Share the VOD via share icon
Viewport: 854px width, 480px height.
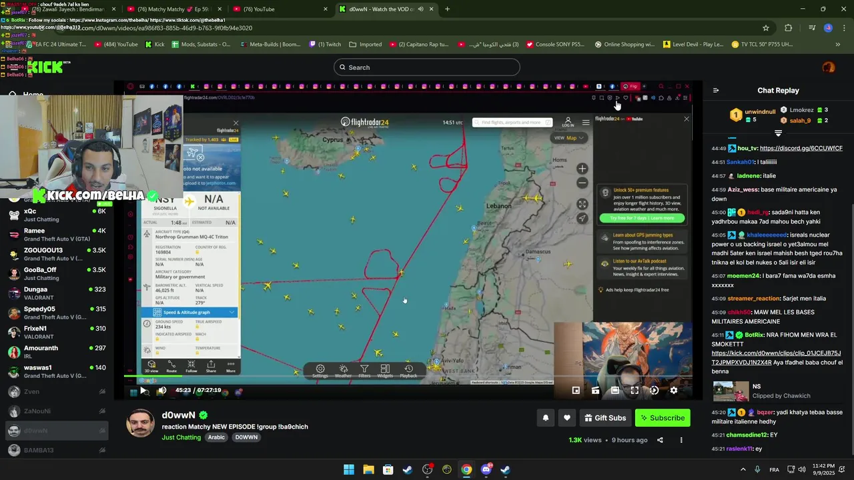(x=660, y=440)
